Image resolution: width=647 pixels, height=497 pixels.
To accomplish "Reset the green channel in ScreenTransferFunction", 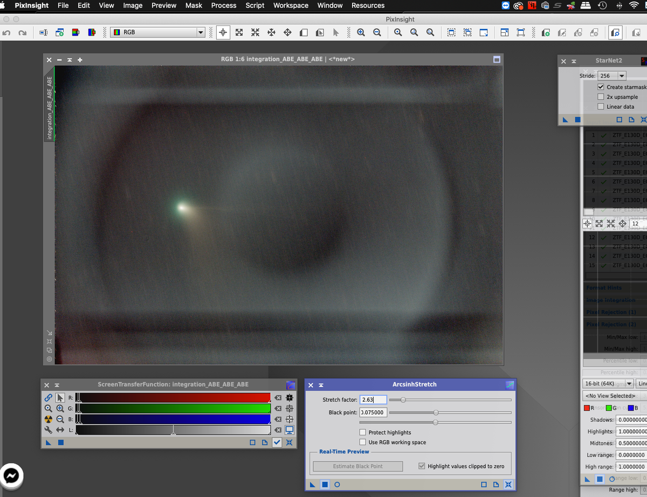I will click(278, 409).
